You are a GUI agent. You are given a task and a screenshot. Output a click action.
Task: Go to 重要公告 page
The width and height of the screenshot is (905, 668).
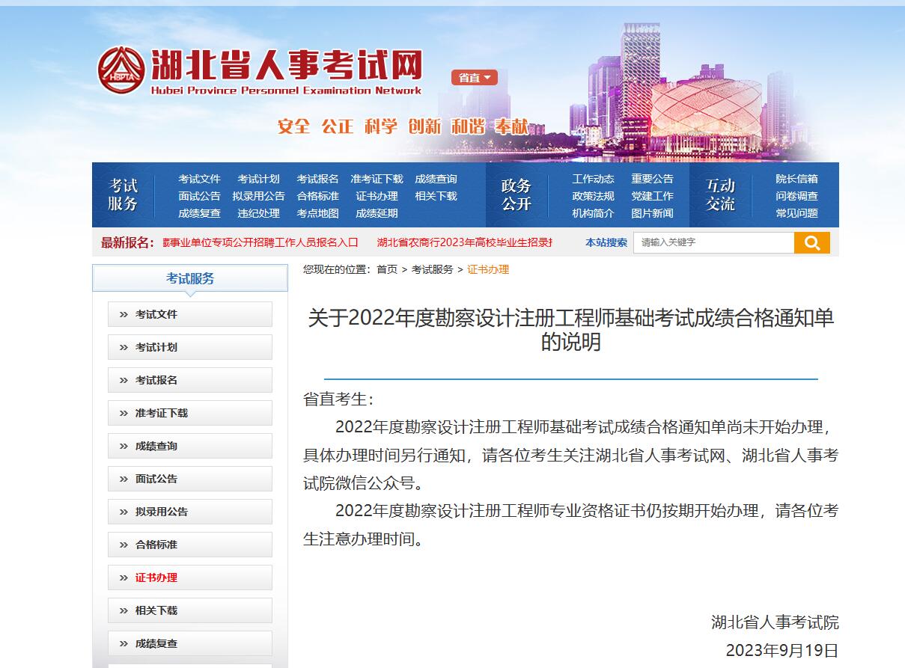coord(652,179)
